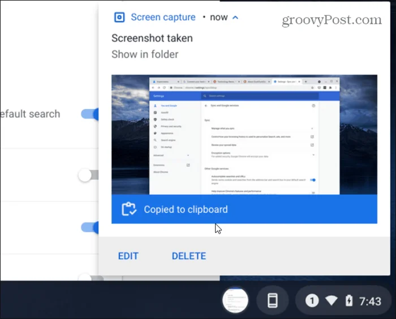Open the Chrome window from the shelf
Image resolution: width=396 pixels, height=319 pixels.
pyautogui.click(x=235, y=300)
